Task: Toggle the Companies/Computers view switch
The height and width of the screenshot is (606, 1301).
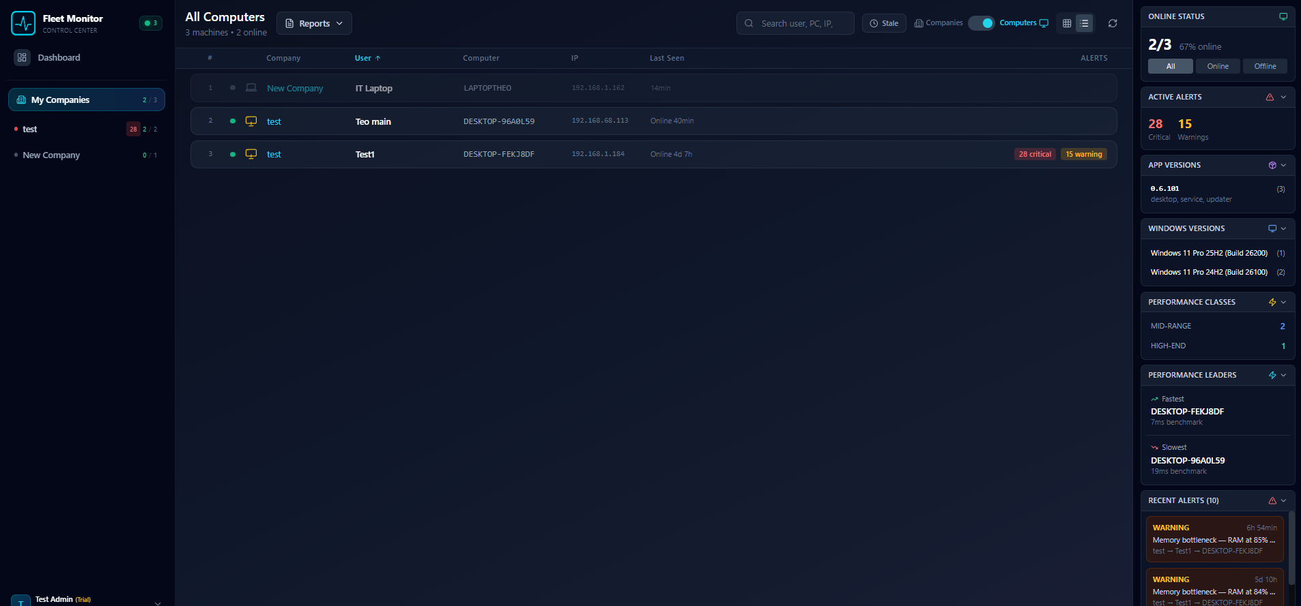Action: [981, 23]
